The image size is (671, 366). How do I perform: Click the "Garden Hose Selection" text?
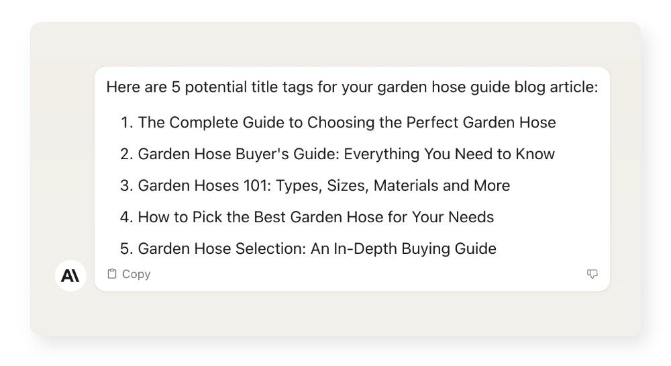220,248
